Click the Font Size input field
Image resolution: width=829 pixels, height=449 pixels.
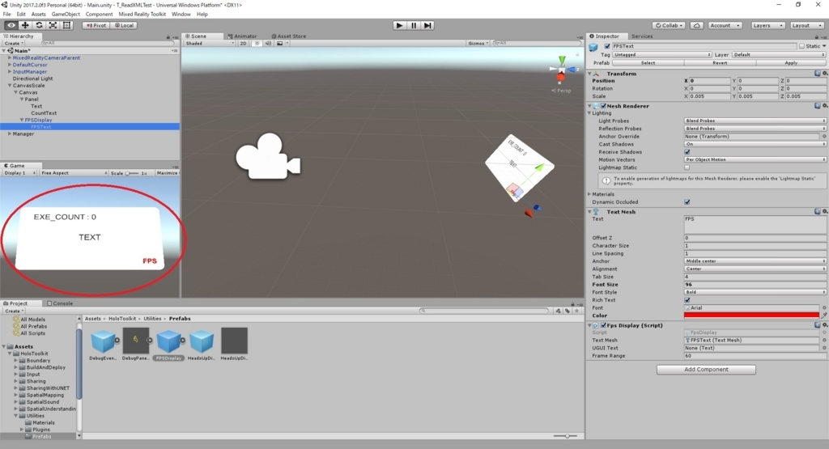tap(755, 284)
